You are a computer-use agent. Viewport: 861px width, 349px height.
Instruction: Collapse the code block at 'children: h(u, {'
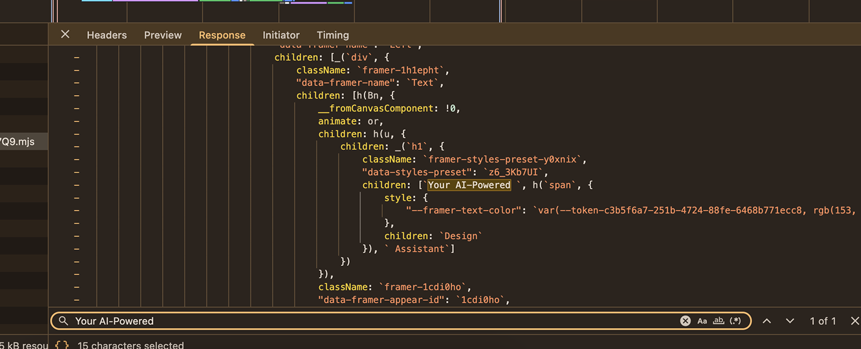(x=76, y=134)
